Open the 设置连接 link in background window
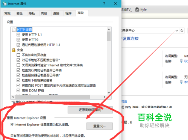This screenshot has height=140, width=188. (130, 38)
